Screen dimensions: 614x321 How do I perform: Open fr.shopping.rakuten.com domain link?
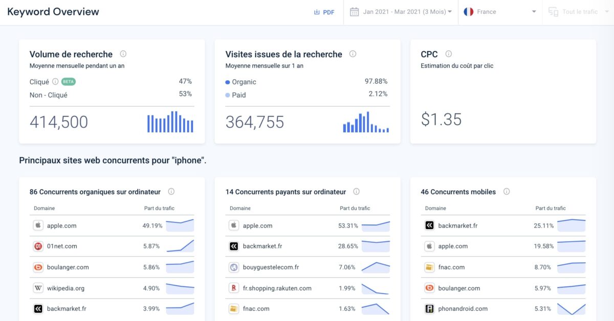point(277,288)
